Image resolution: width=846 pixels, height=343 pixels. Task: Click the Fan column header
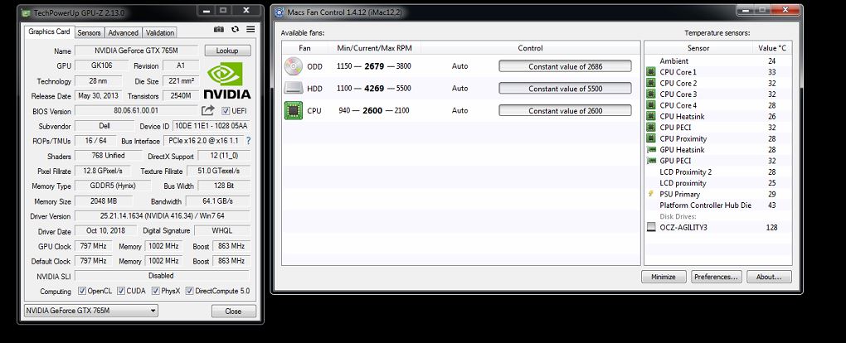tap(305, 48)
